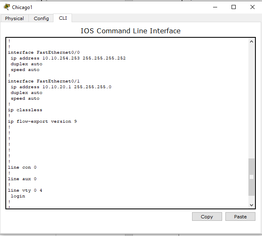Minimize the Chicago1 window
Screen dimensions: 262x236
pos(215,7)
